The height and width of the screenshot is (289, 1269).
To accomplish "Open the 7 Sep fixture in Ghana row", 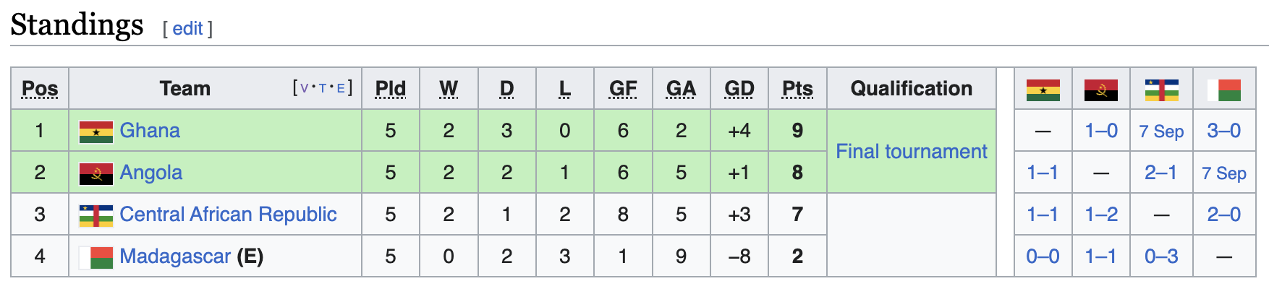I will point(1161,131).
